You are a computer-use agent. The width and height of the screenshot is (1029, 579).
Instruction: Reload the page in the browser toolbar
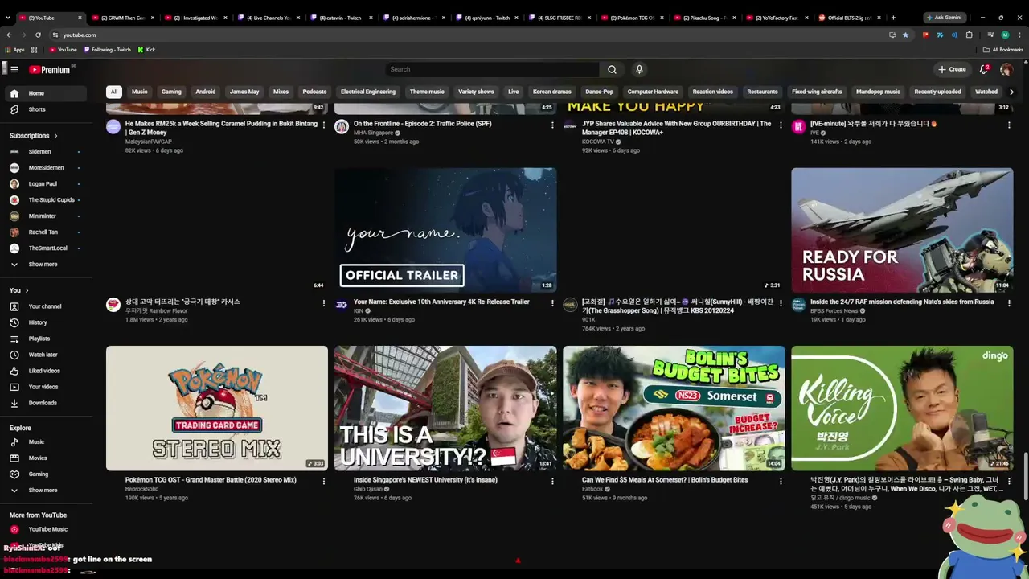point(38,35)
